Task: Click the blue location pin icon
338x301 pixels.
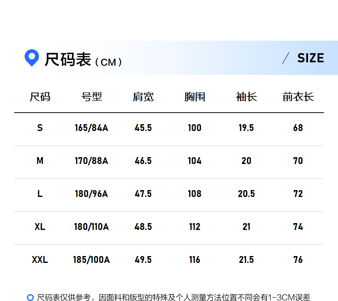Action: [32, 58]
